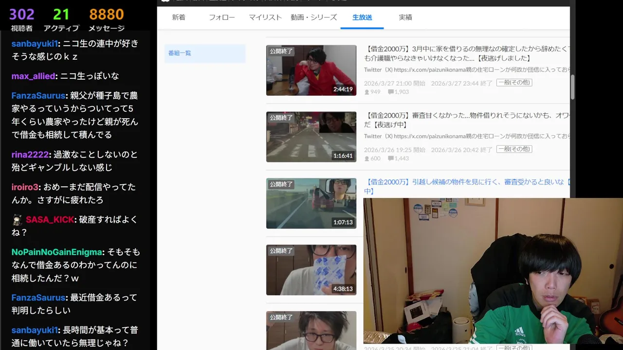Click the 2026/3/26 19:25 開始 timestamp
The image size is (623, 350).
click(395, 149)
